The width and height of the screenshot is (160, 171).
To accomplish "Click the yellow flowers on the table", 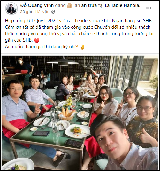I will click(69, 101).
